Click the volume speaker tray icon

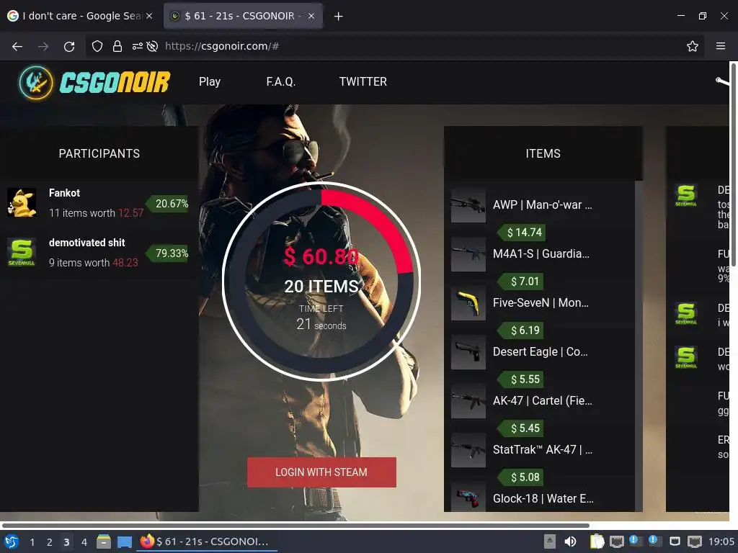pyautogui.click(x=570, y=541)
